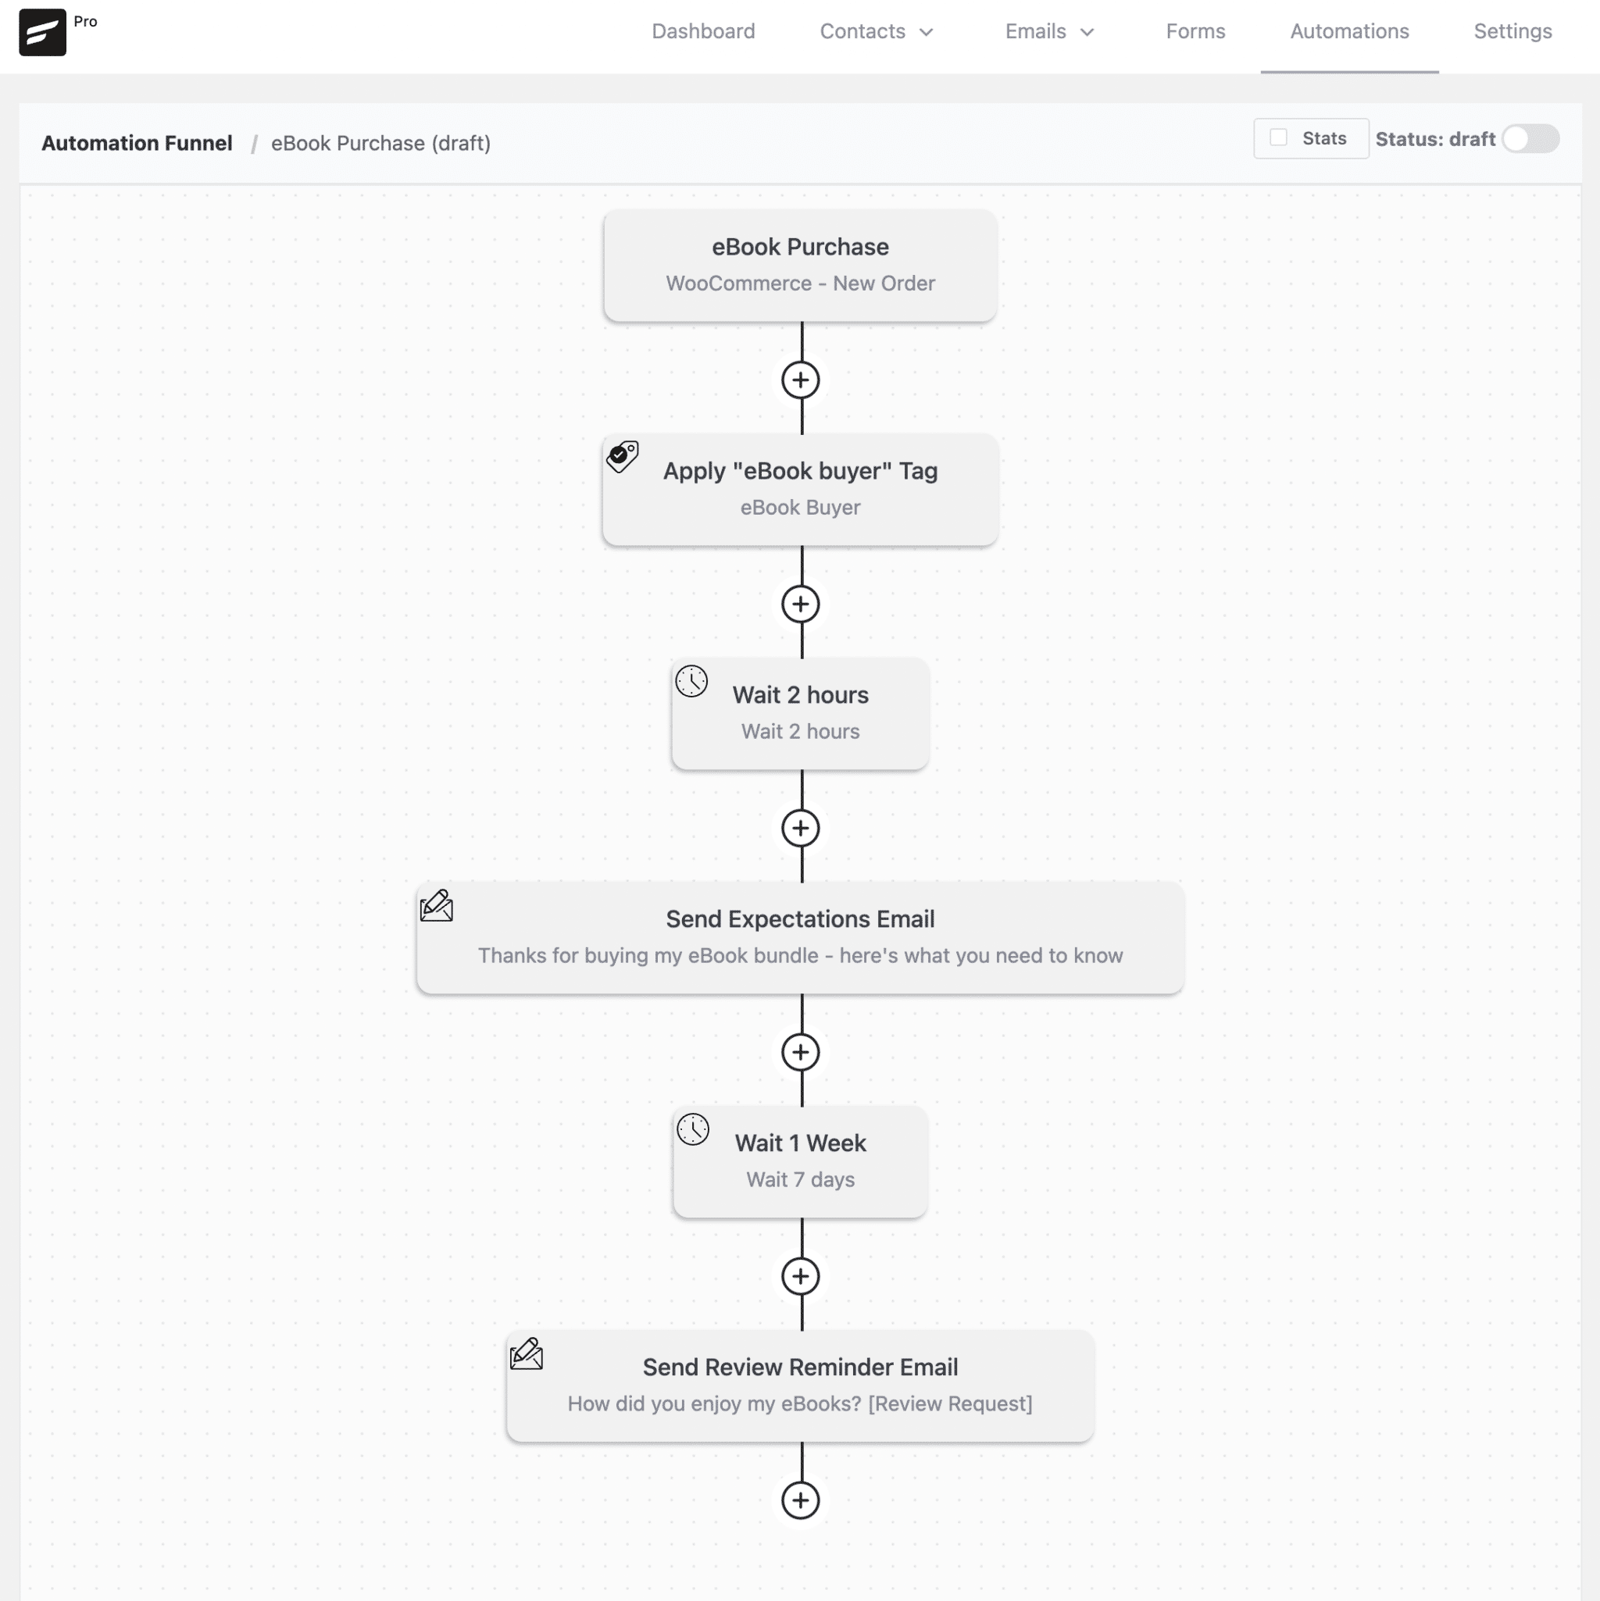This screenshot has height=1601, width=1600.
Task: Click the plus icon above Wait 2 hours
Action: pyautogui.click(x=800, y=604)
